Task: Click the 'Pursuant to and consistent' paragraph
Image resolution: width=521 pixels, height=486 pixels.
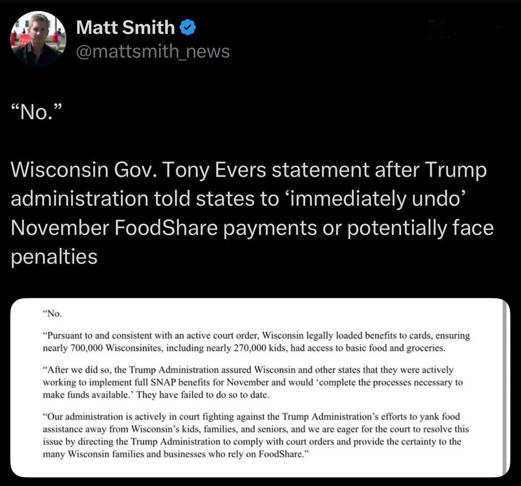Action: (x=256, y=342)
